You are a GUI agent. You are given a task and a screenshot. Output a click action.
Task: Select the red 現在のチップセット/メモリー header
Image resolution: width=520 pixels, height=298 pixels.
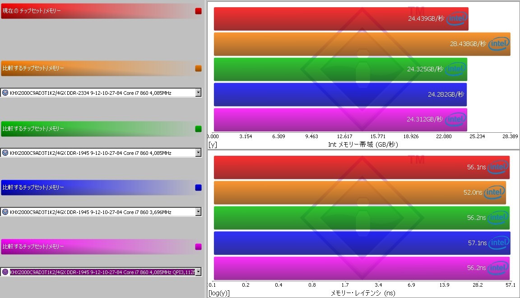pyautogui.click(x=101, y=11)
